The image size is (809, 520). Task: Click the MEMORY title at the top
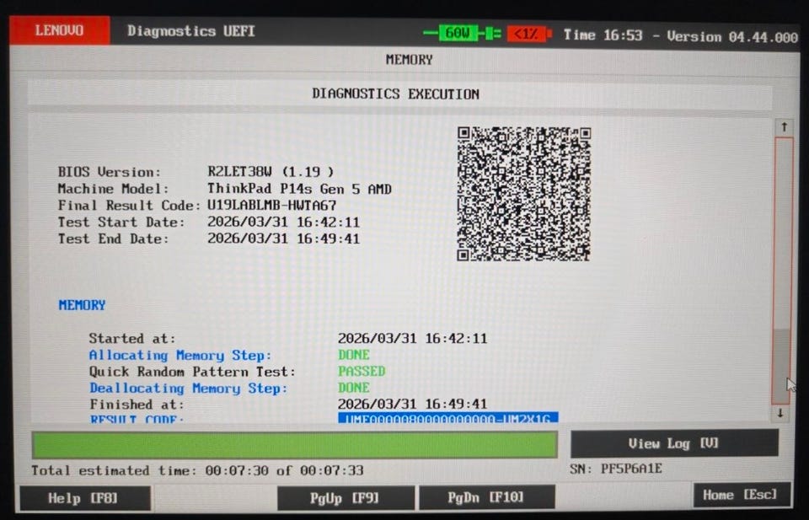410,60
